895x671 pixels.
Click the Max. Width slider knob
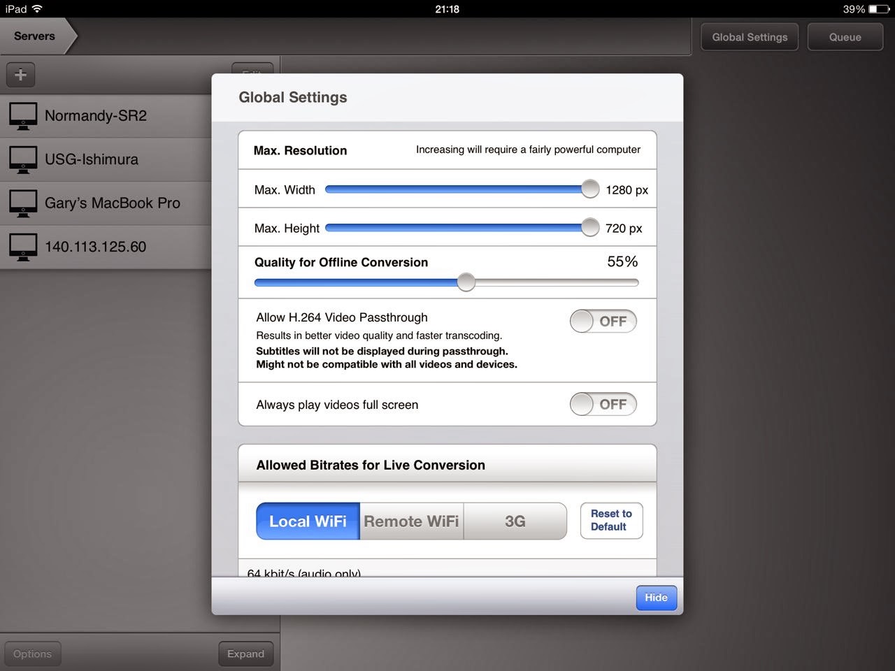(590, 189)
